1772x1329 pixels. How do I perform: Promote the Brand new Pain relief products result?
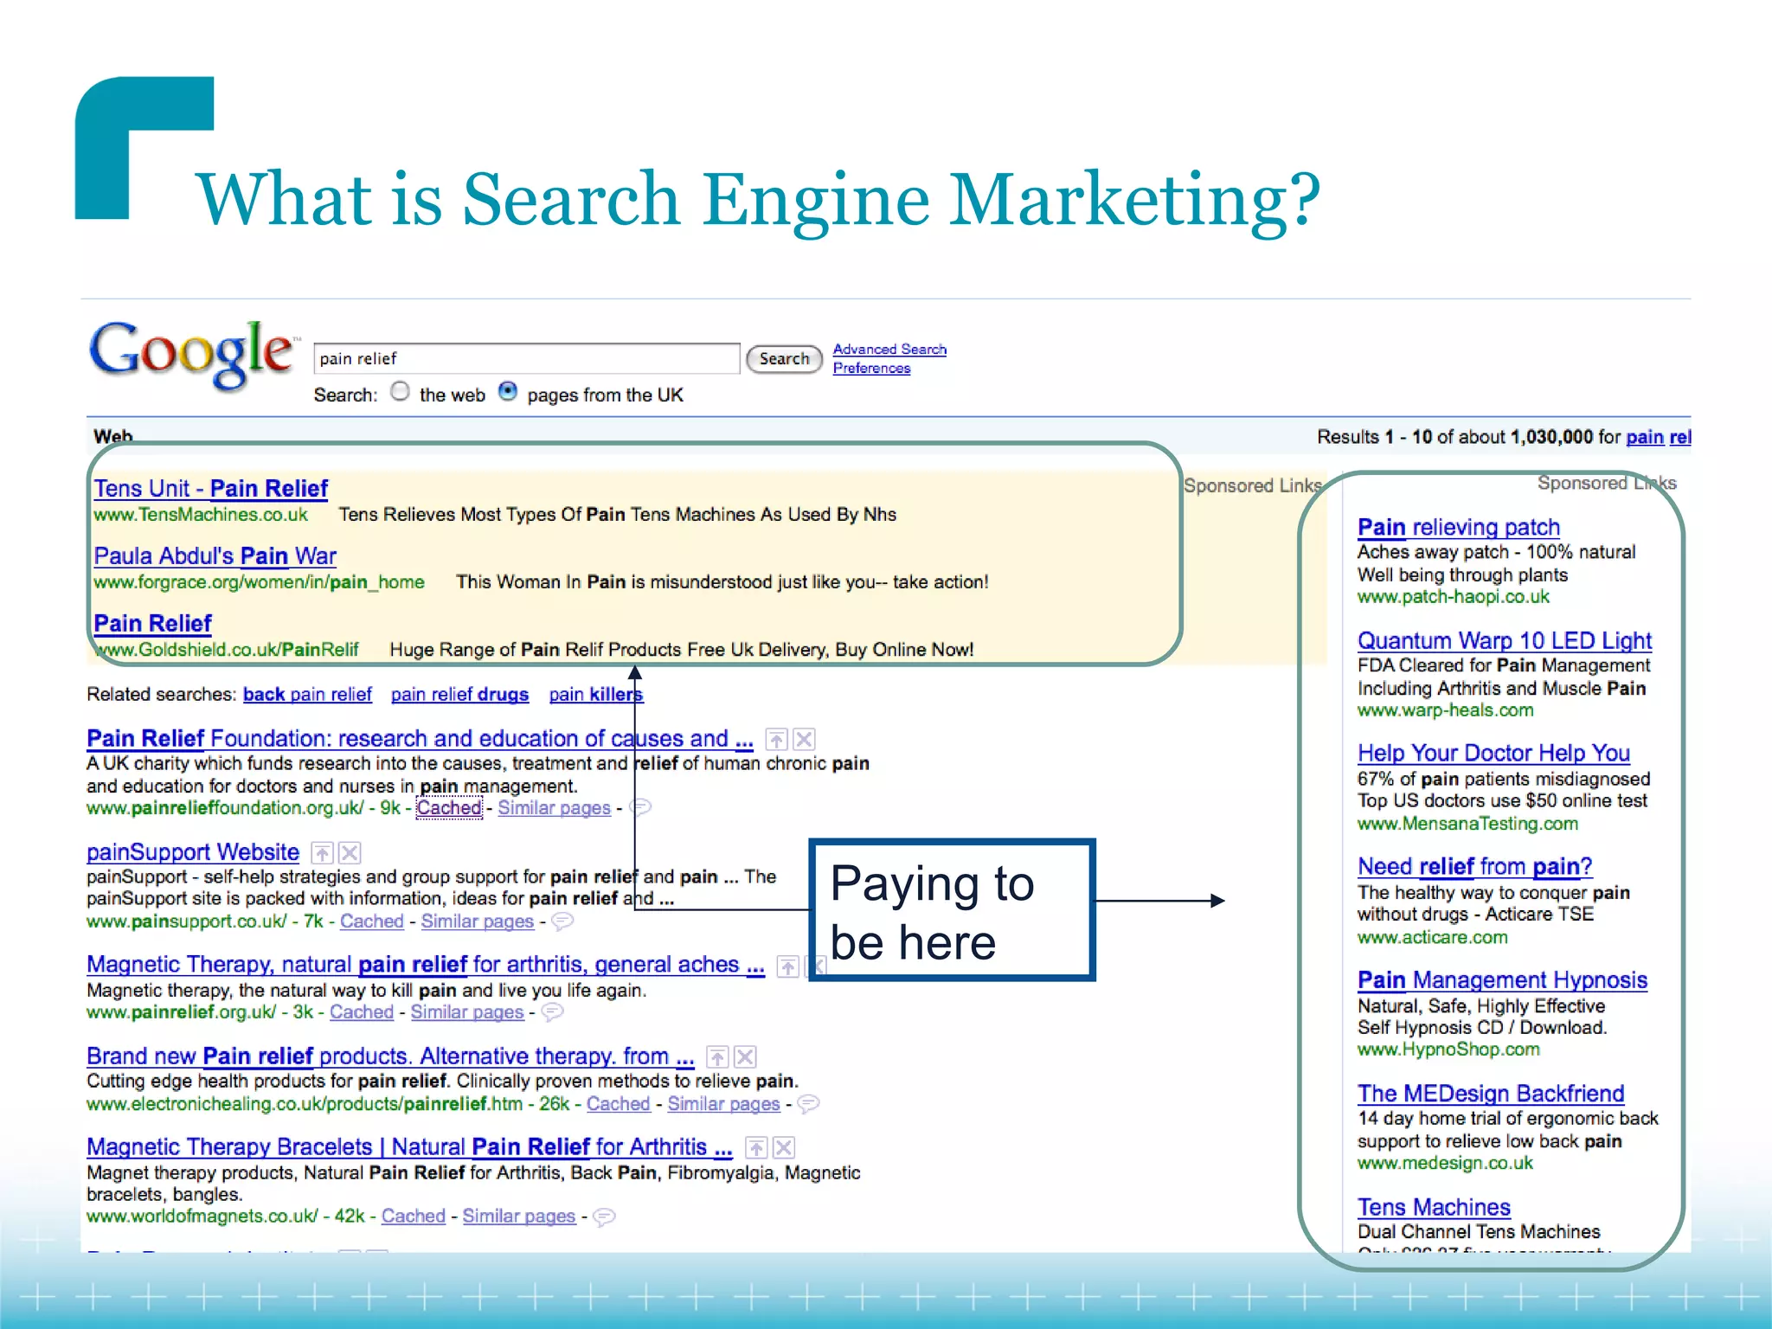[717, 1057]
